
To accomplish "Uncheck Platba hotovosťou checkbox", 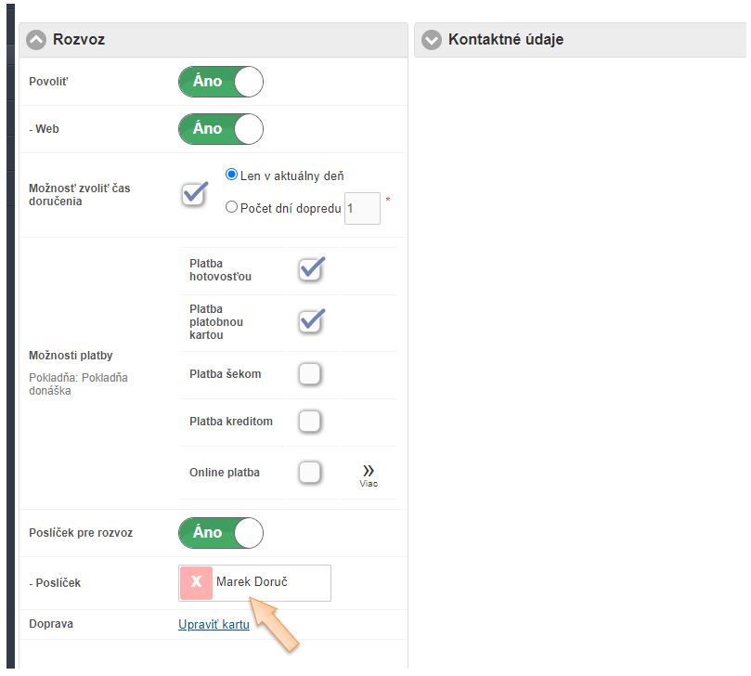I will point(310,270).
